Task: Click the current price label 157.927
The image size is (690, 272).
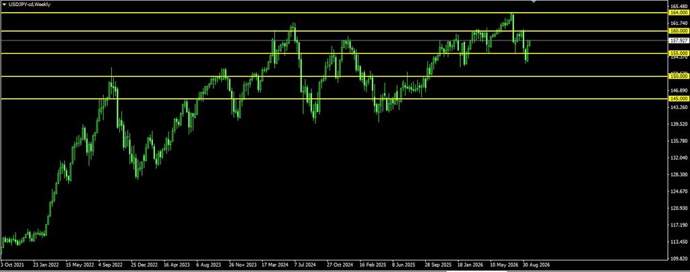Action: (679, 40)
